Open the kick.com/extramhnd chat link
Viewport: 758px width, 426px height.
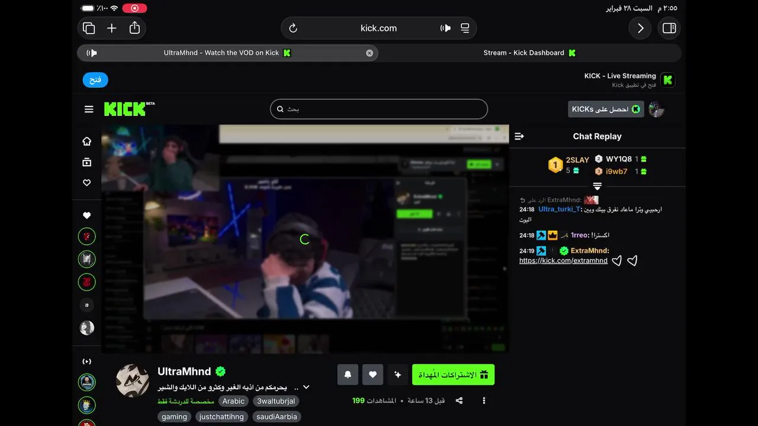pyautogui.click(x=563, y=260)
